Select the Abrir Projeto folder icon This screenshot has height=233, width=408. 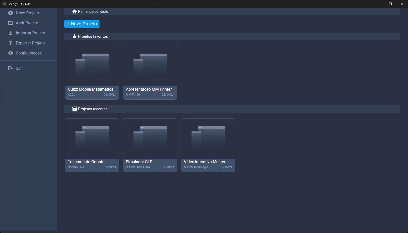point(11,23)
